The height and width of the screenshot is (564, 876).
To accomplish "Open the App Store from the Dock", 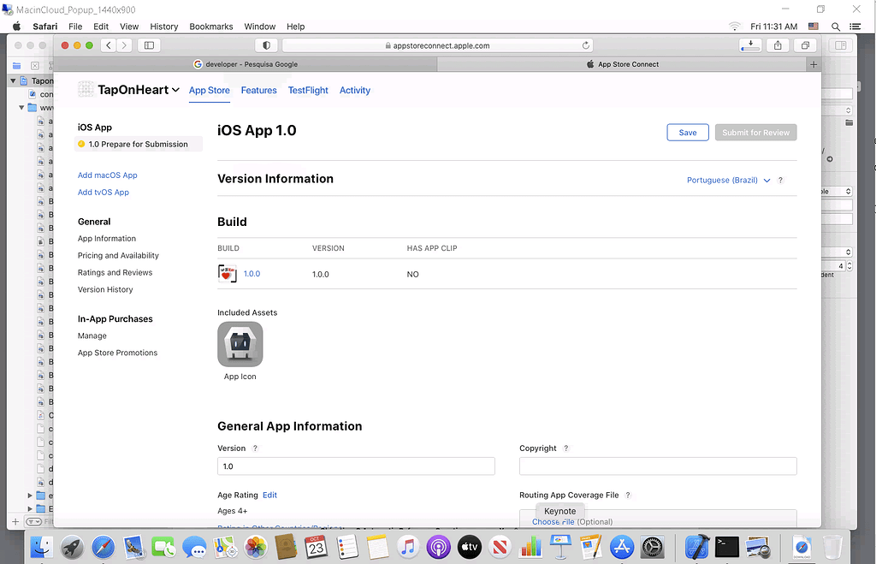I will point(622,547).
